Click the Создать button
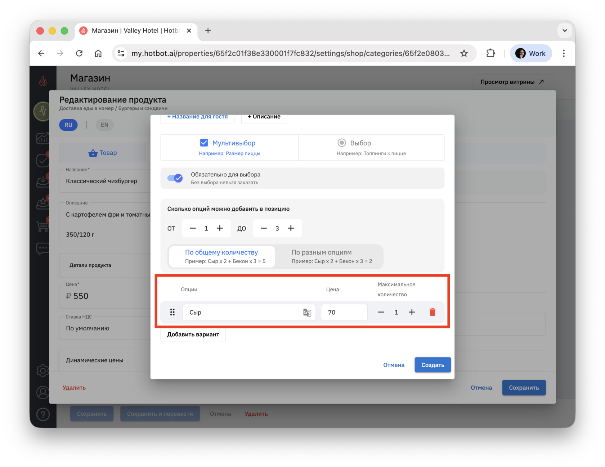Image resolution: width=605 pixels, height=467 pixels. coord(433,365)
